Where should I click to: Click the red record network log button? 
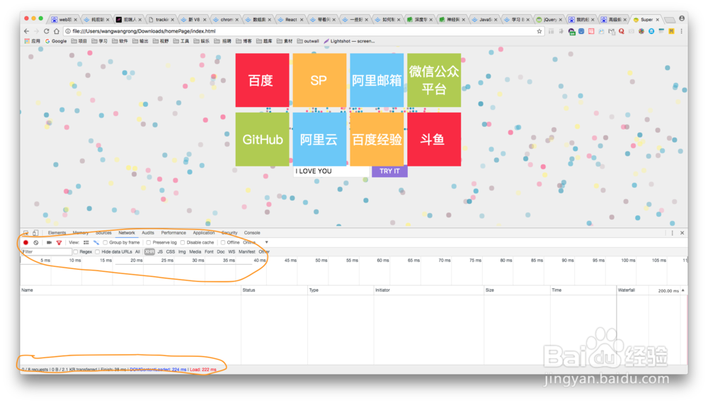pyautogui.click(x=25, y=243)
